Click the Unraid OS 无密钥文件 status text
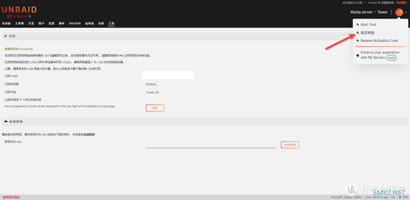 tap(381, 3)
